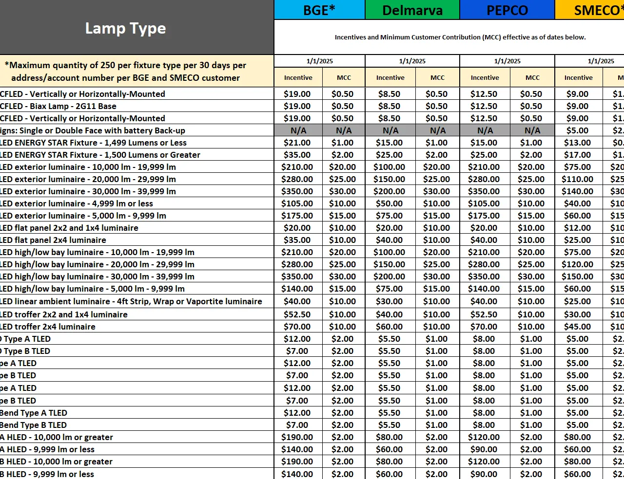Click the SMECO* utility column header
Image resolution: width=624 pixels, height=479 pixels.
589,10
